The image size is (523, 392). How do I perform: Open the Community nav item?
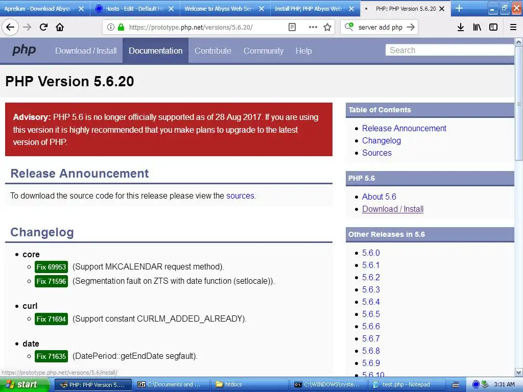click(264, 51)
